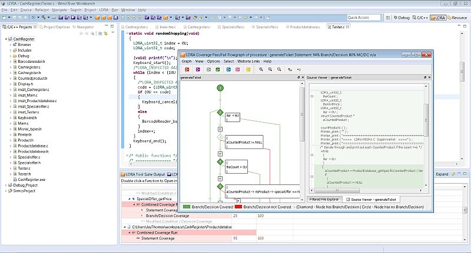Click the Quick Access field
The image size is (471, 253).
coord(364,18)
